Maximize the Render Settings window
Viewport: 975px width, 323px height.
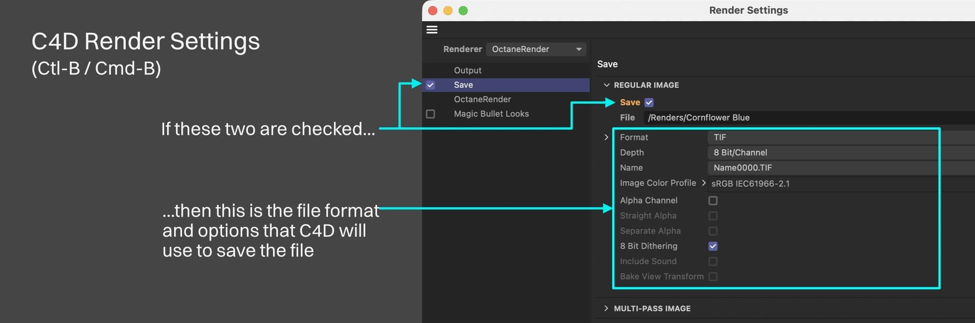coord(463,11)
